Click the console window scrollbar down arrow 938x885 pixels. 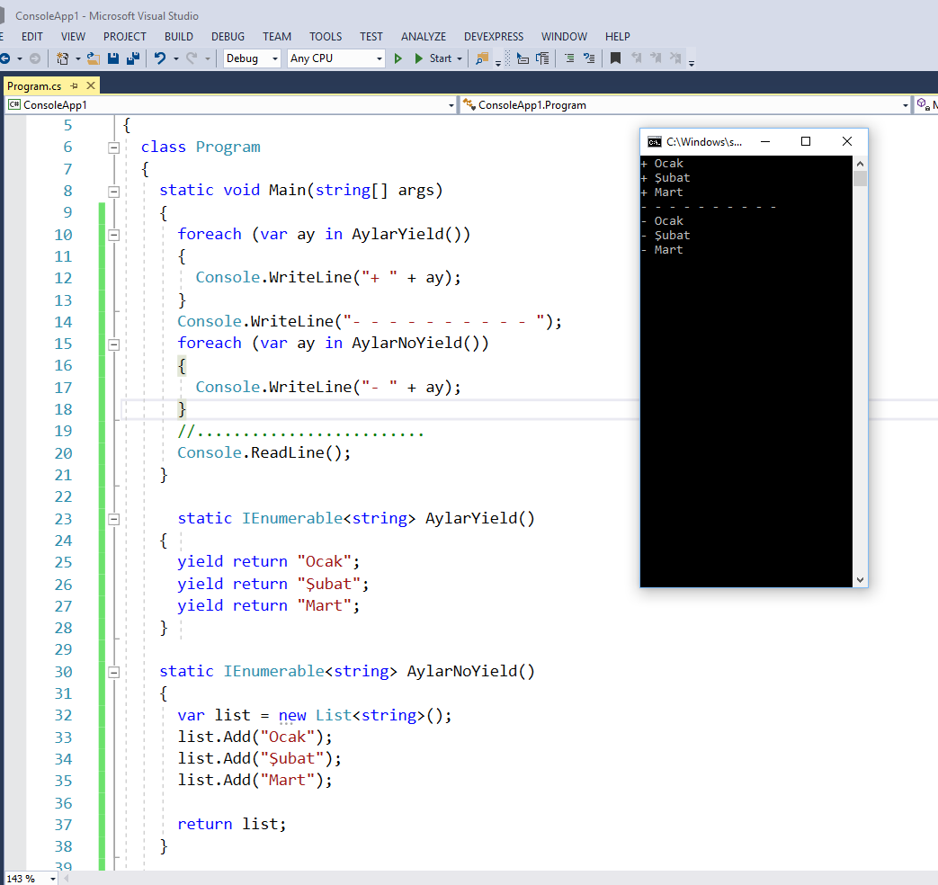(861, 580)
